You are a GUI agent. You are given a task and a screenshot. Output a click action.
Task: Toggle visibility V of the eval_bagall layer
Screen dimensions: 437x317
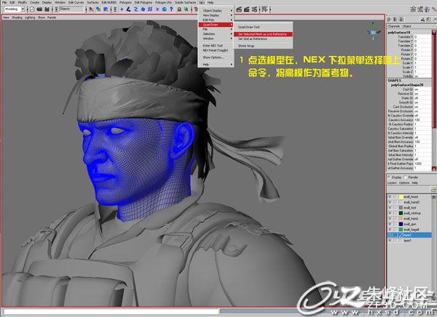(390, 230)
